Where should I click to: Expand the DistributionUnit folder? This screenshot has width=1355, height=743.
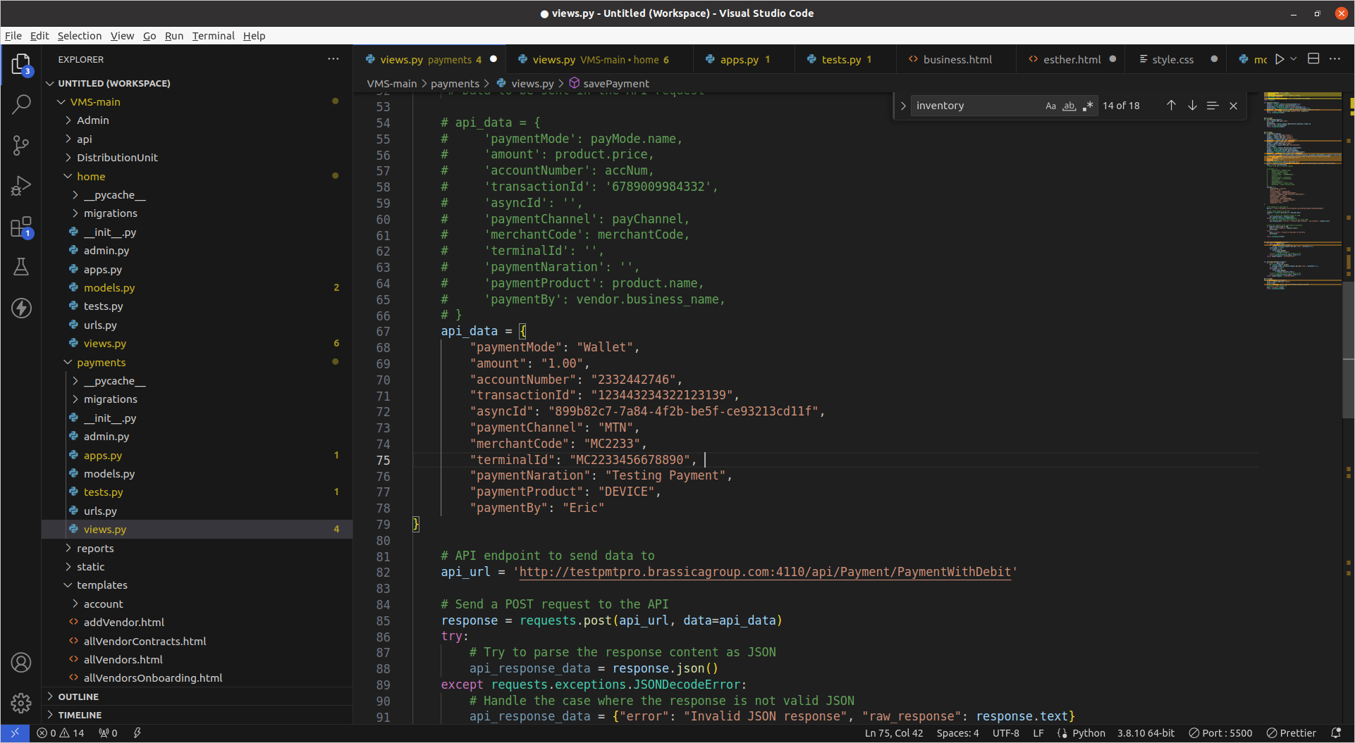click(x=197, y=158)
